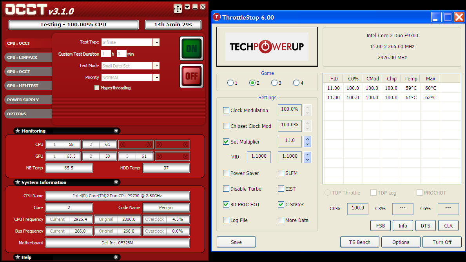Select Game profile radio button 3
This screenshot has height=262, width=466.
point(274,83)
